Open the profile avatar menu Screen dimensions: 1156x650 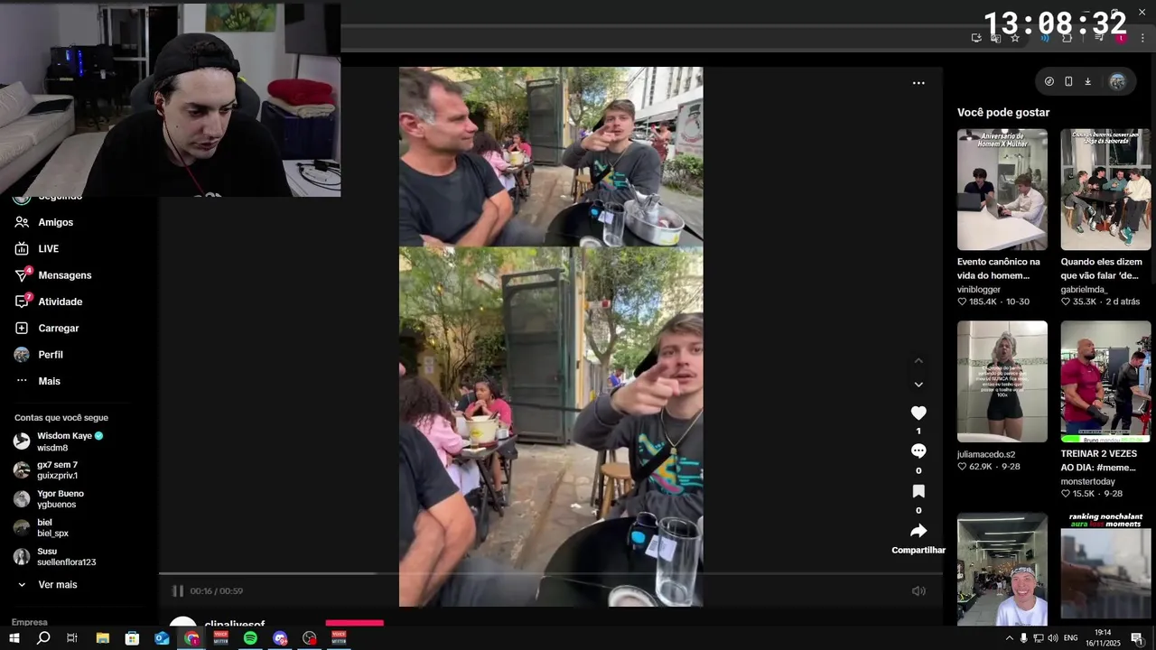click(1118, 81)
